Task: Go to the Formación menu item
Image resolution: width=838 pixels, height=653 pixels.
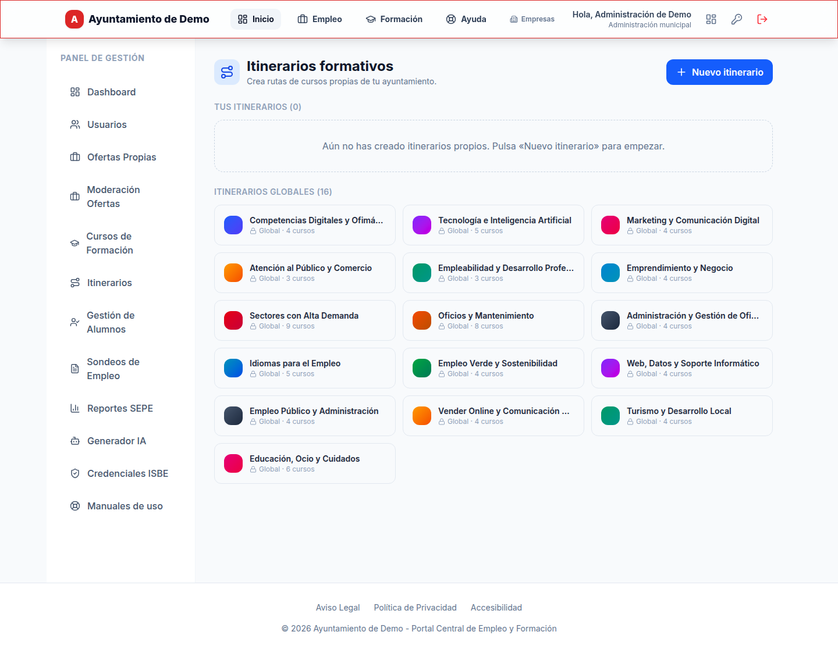Action: pos(394,19)
